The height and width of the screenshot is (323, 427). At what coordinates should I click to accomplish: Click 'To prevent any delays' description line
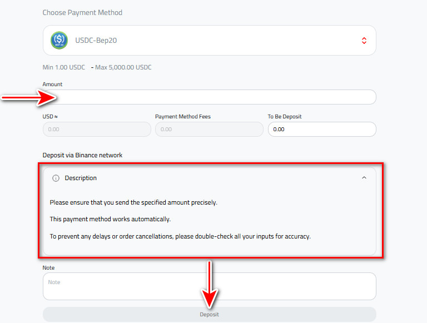pyautogui.click(x=180, y=236)
